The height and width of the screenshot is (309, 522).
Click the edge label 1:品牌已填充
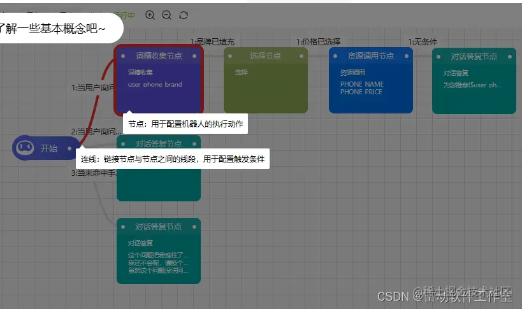click(212, 42)
